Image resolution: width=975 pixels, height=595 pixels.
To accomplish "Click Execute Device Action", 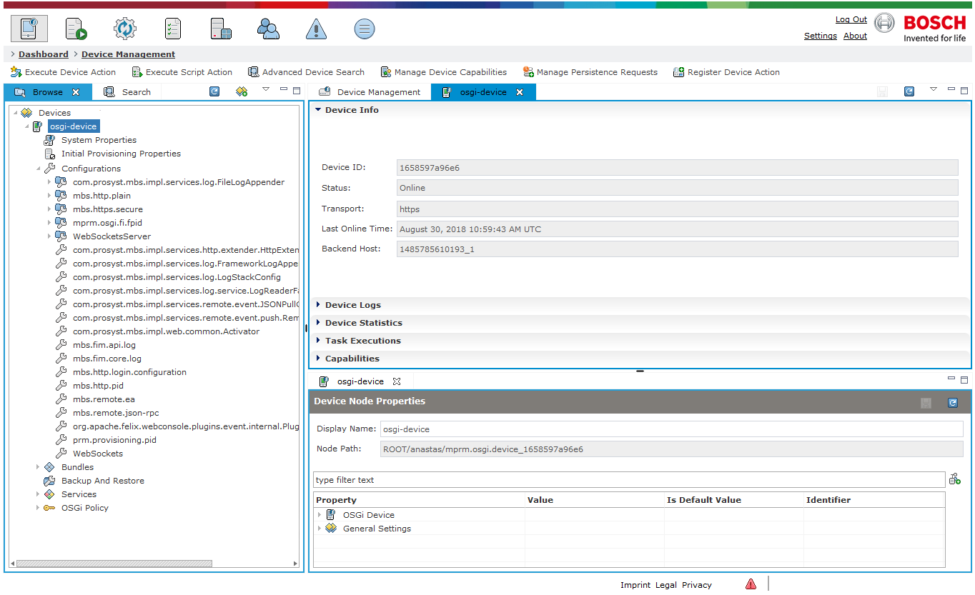I will pos(63,72).
